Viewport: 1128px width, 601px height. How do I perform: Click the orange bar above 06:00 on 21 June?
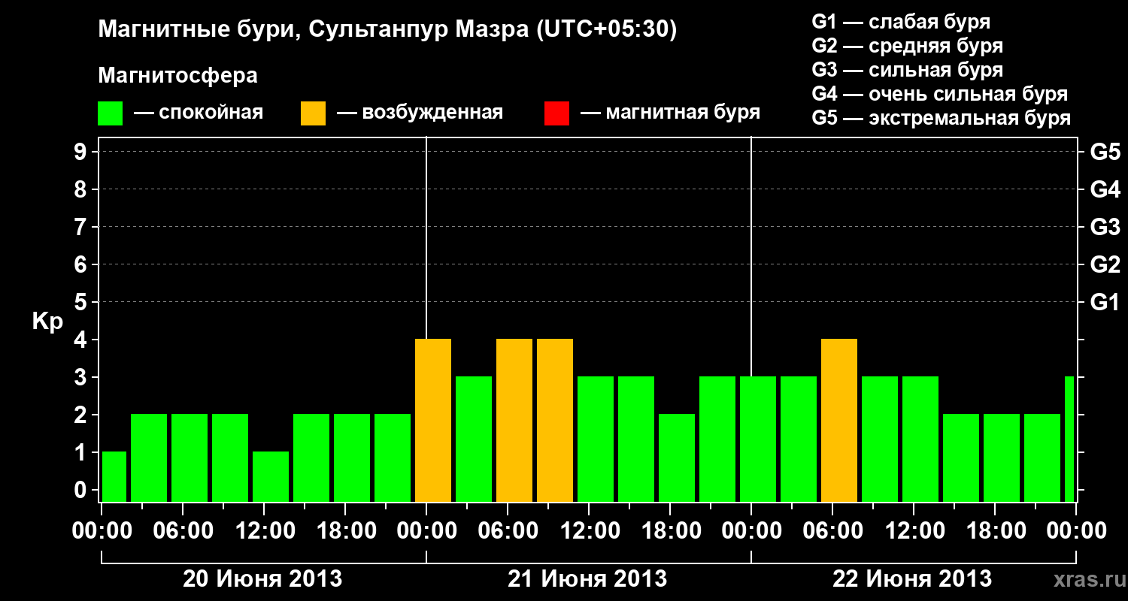click(x=514, y=420)
